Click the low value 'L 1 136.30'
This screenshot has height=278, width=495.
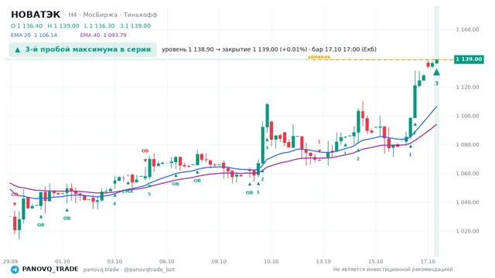pyautogui.click(x=100, y=25)
